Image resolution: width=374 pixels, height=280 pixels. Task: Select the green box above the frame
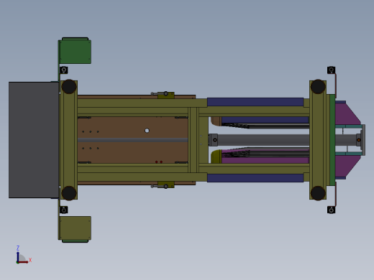[76, 51]
